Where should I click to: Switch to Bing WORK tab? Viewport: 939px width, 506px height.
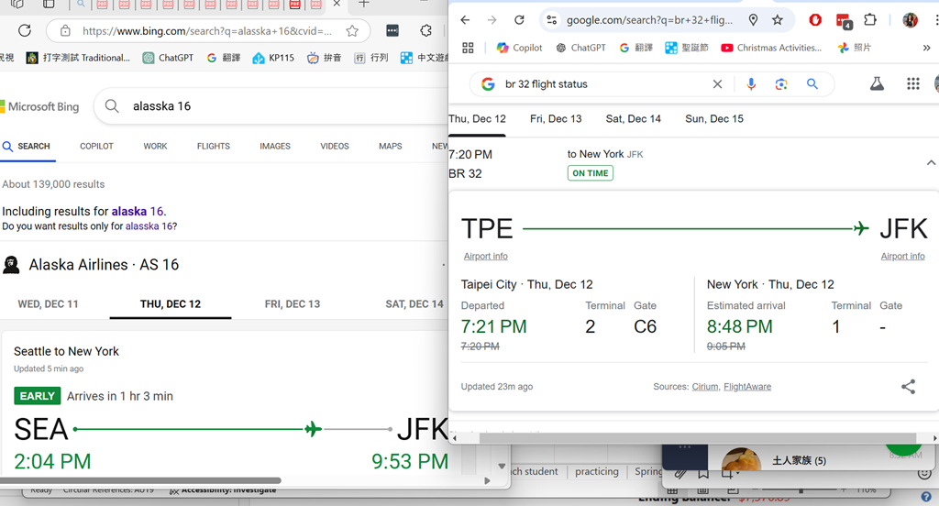point(155,146)
